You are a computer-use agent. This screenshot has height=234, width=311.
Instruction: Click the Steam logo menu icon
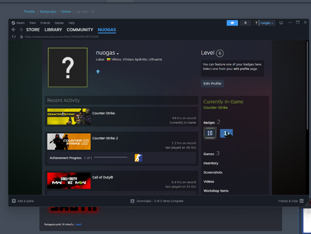point(13,23)
